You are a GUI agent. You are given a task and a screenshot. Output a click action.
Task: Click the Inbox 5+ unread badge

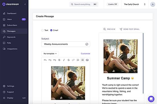(x=24, y=19)
